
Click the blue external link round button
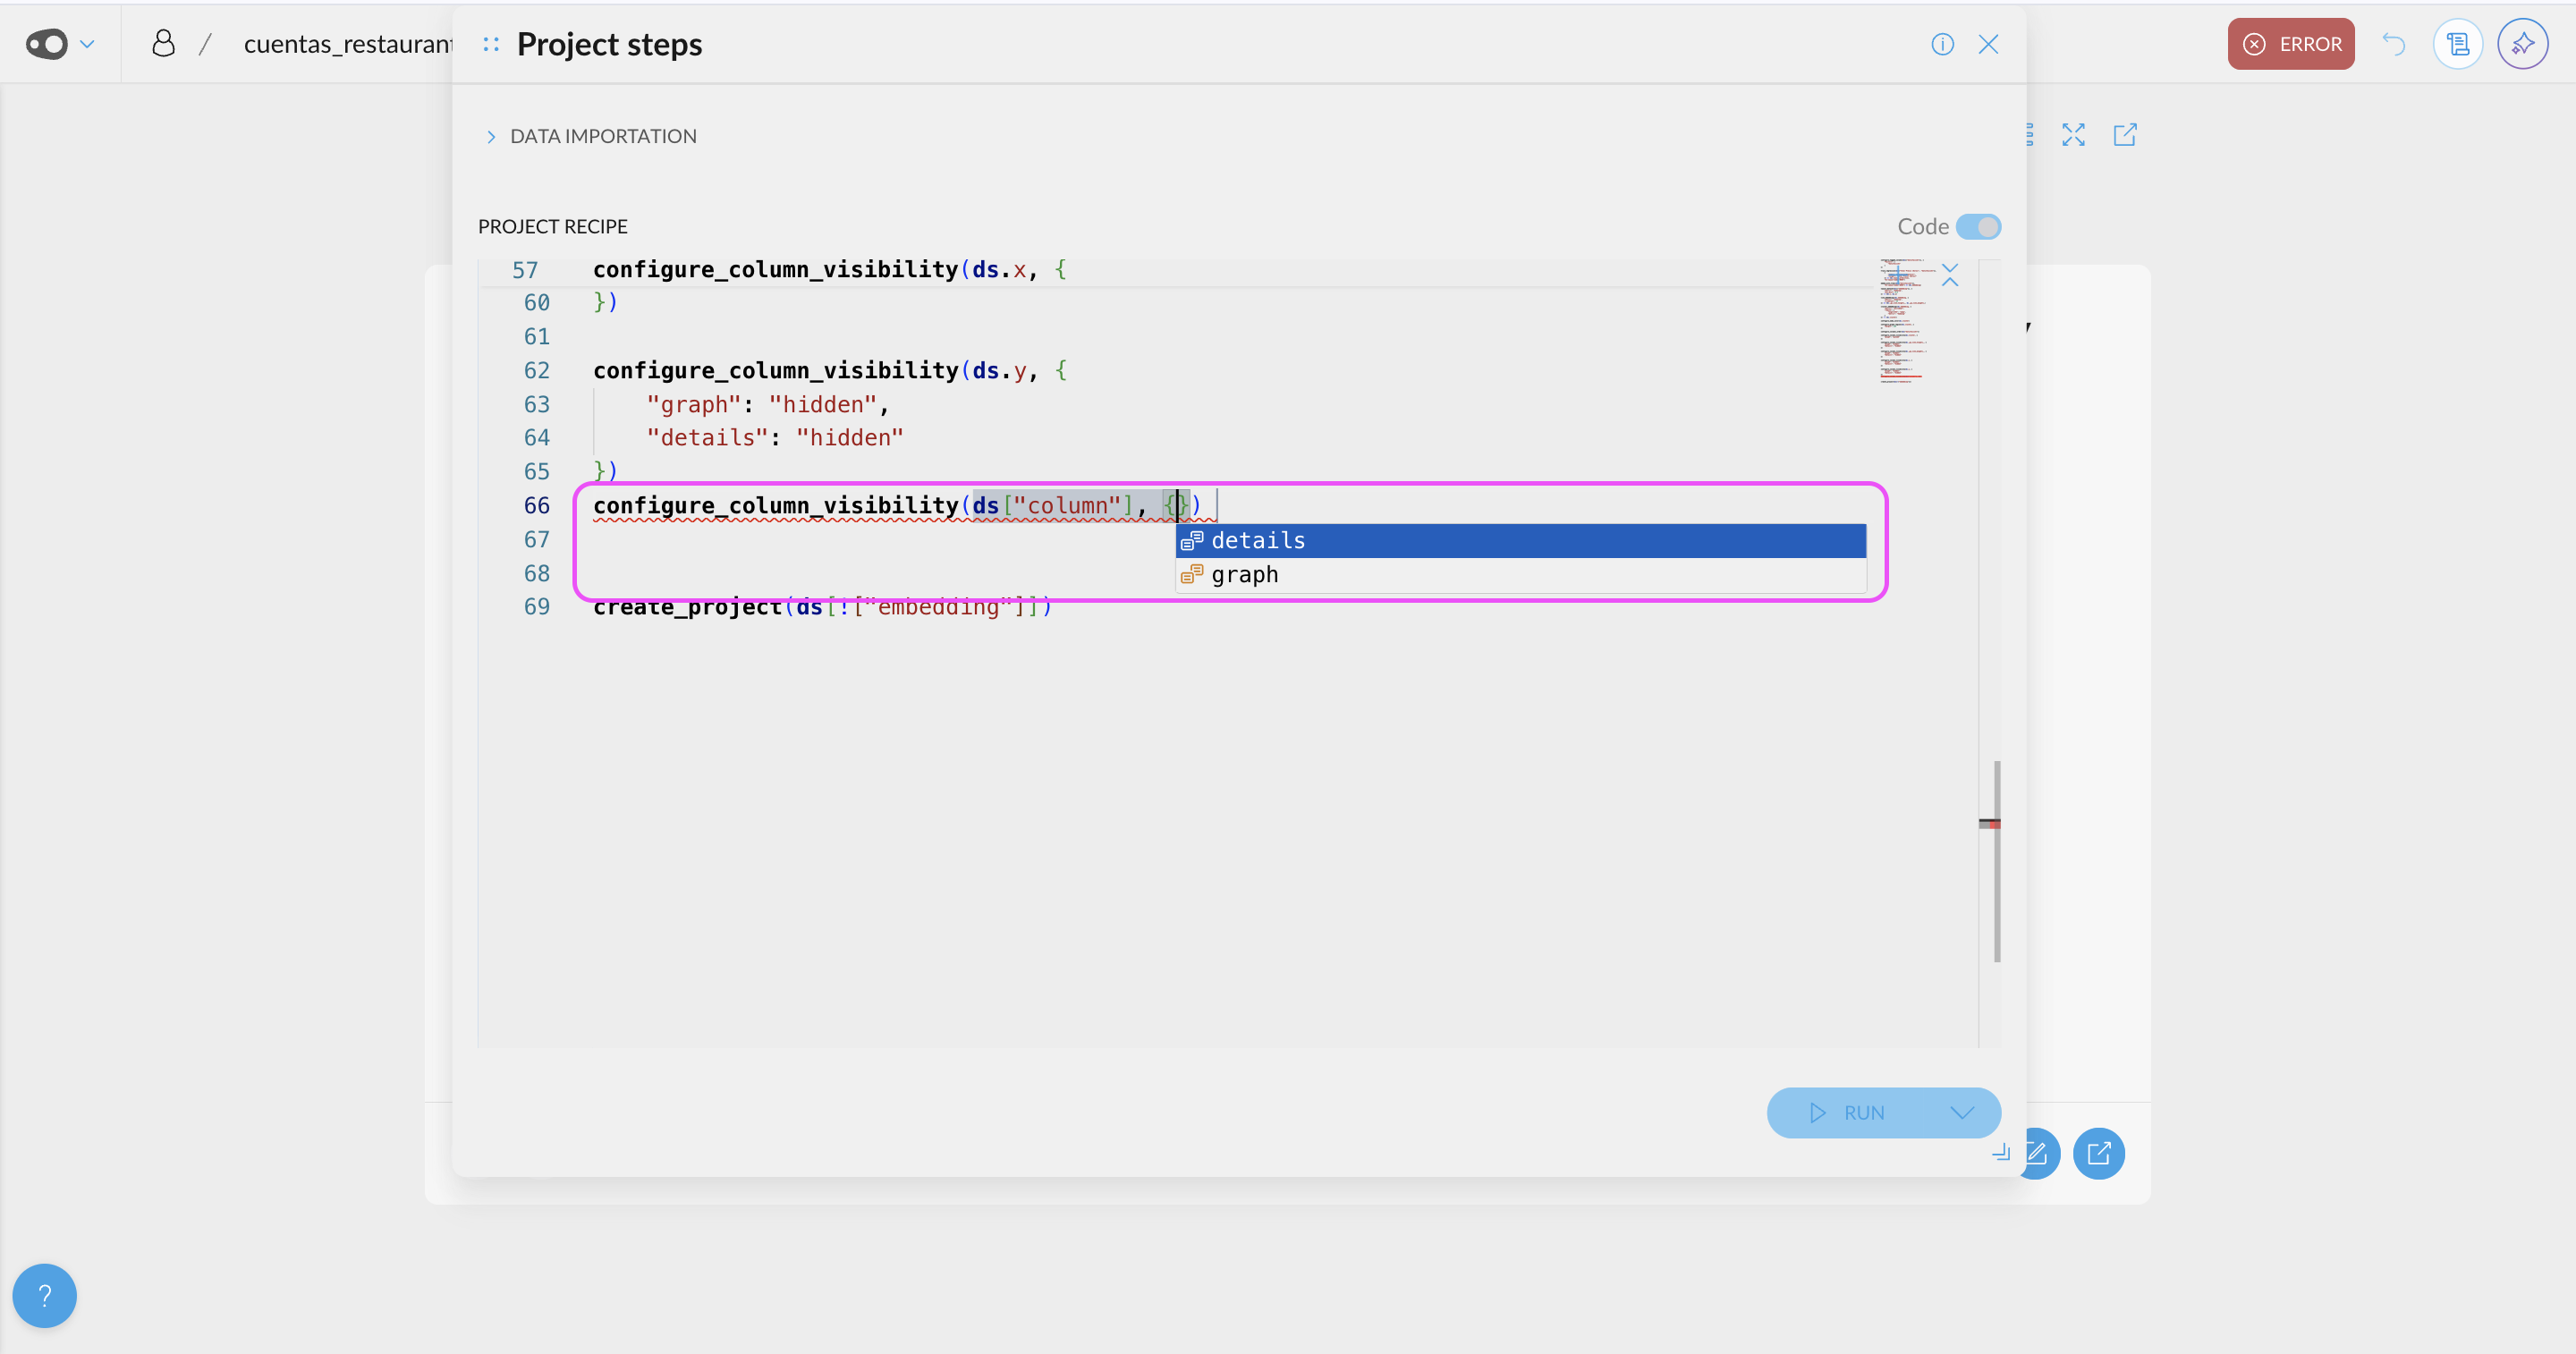pyautogui.click(x=2098, y=1153)
